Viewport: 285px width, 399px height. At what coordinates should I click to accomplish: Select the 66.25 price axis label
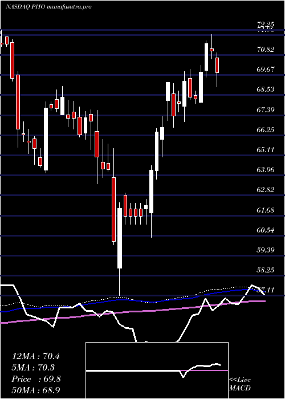(x=266, y=130)
